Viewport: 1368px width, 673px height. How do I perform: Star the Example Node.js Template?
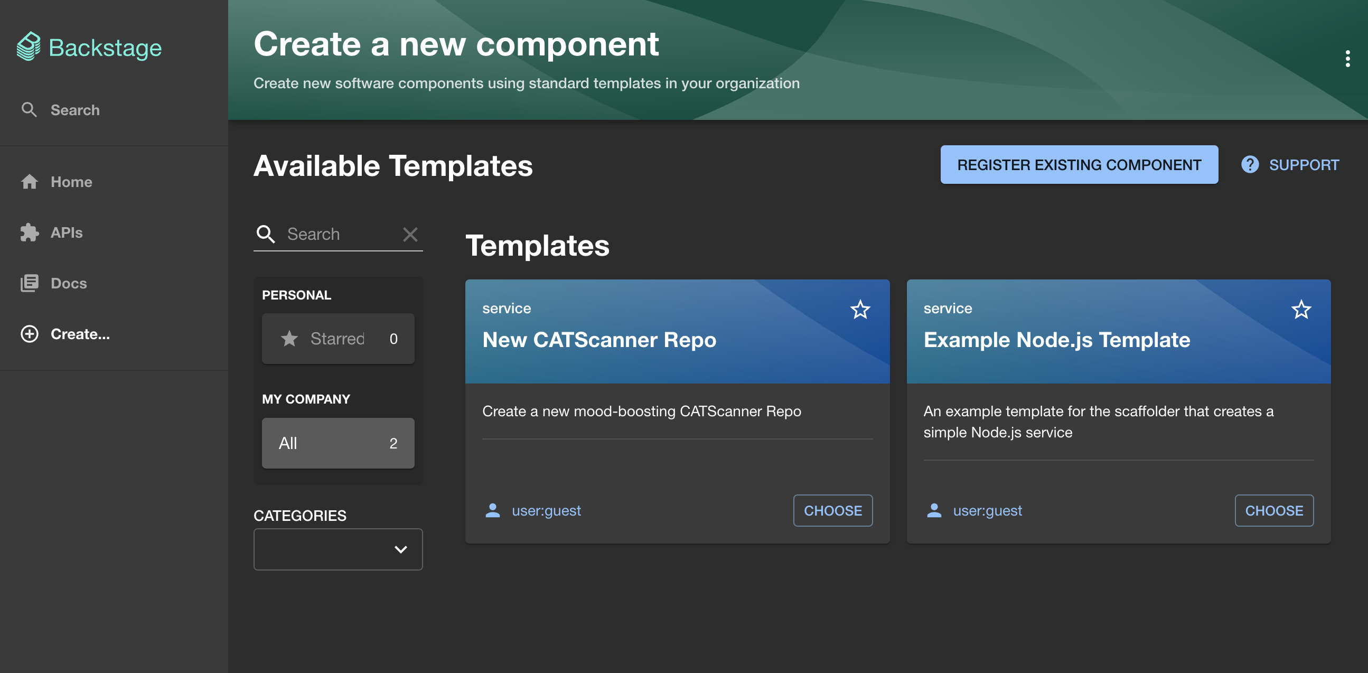[1301, 309]
